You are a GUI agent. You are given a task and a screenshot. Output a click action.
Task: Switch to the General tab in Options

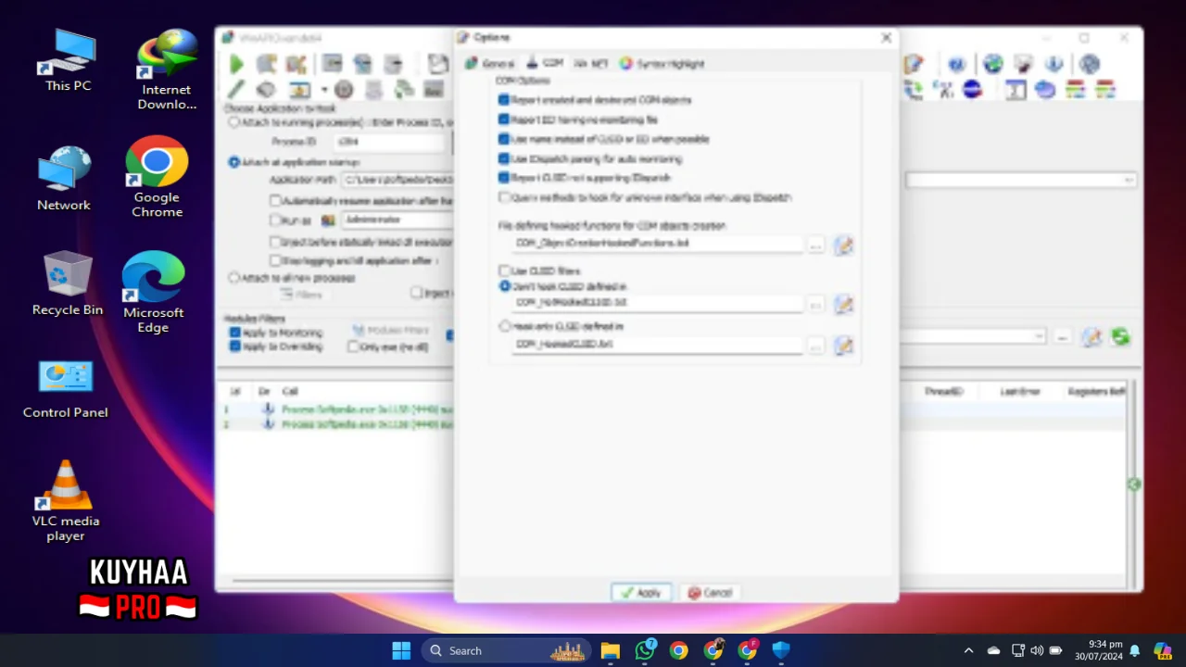(488, 63)
